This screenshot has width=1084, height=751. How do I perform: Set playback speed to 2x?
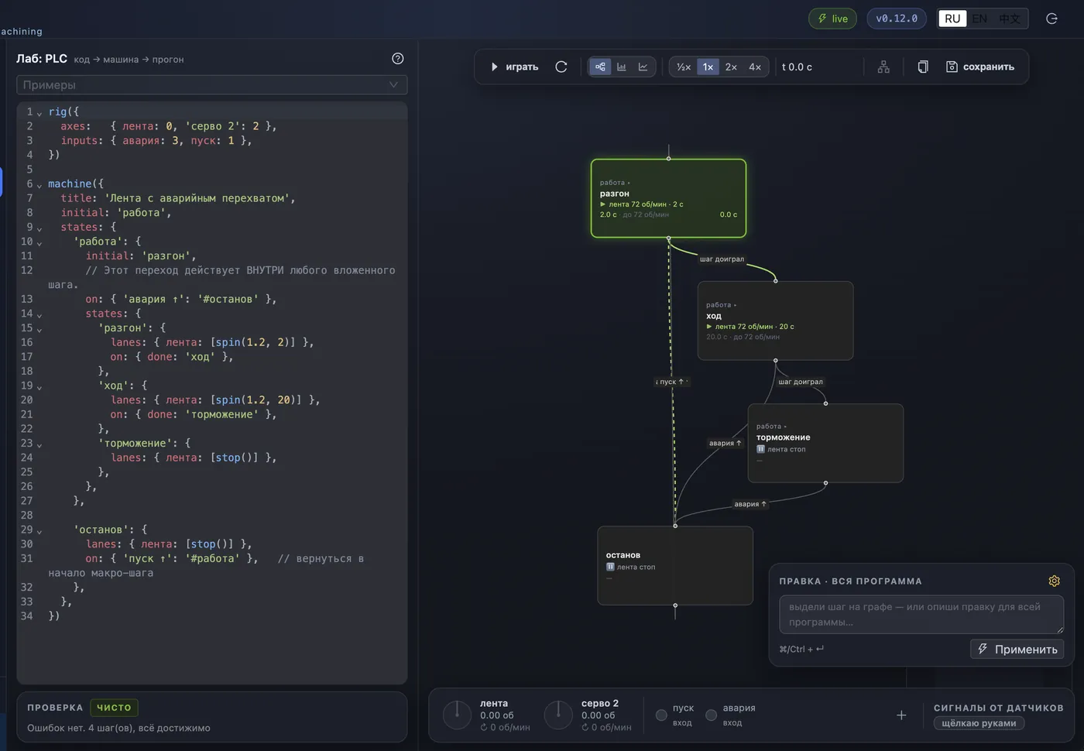coord(731,67)
